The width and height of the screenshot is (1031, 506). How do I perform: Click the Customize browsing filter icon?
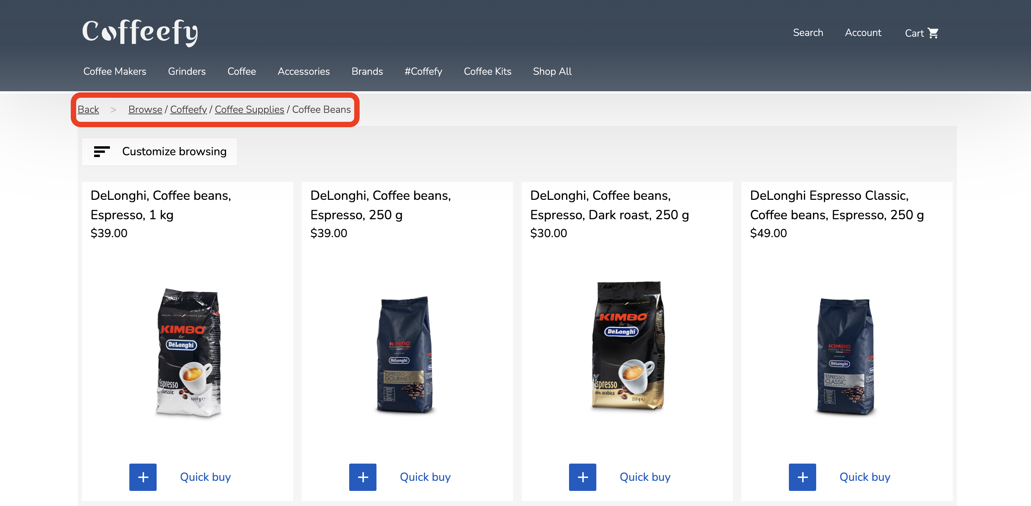(x=102, y=152)
